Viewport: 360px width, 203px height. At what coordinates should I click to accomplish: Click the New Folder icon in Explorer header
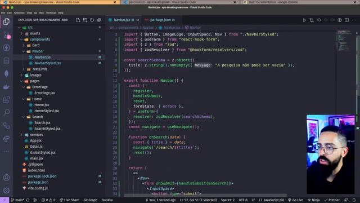(x=85, y=20)
